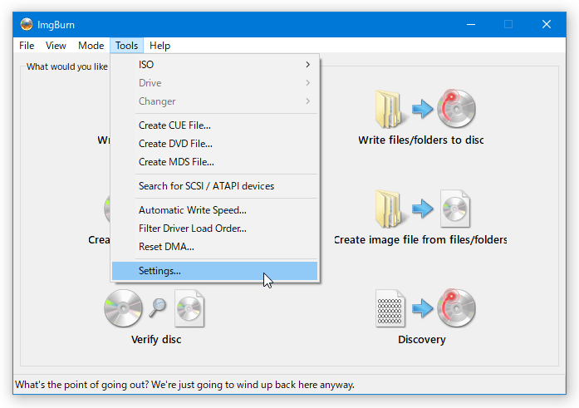
Task: Choose the greyed Drive entry
Action: [x=214, y=83]
